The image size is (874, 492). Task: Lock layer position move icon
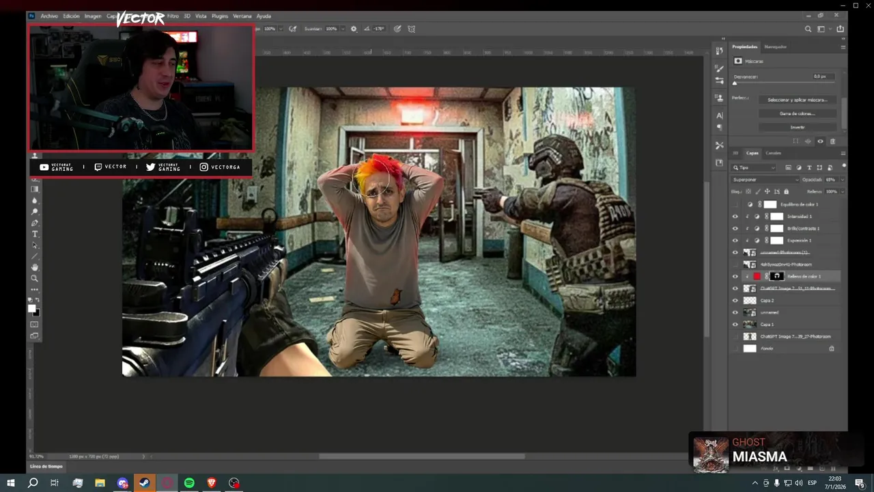pyautogui.click(x=767, y=191)
